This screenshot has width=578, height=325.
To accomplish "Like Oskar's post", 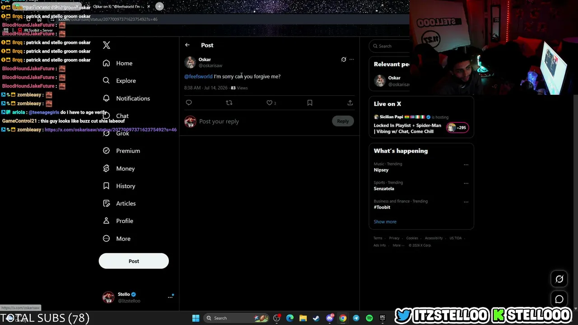I will coord(270,103).
